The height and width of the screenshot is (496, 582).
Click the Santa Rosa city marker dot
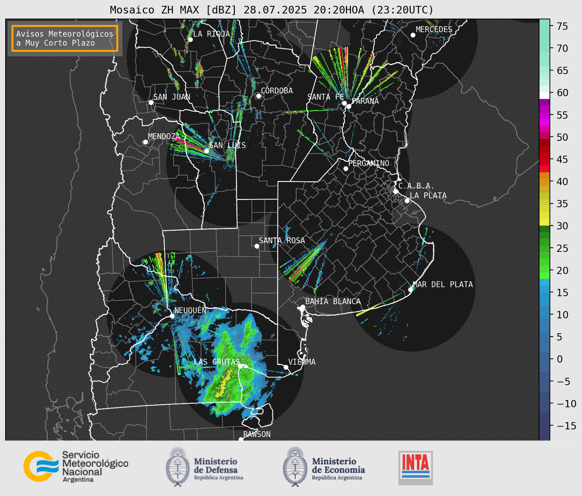pyautogui.click(x=257, y=246)
